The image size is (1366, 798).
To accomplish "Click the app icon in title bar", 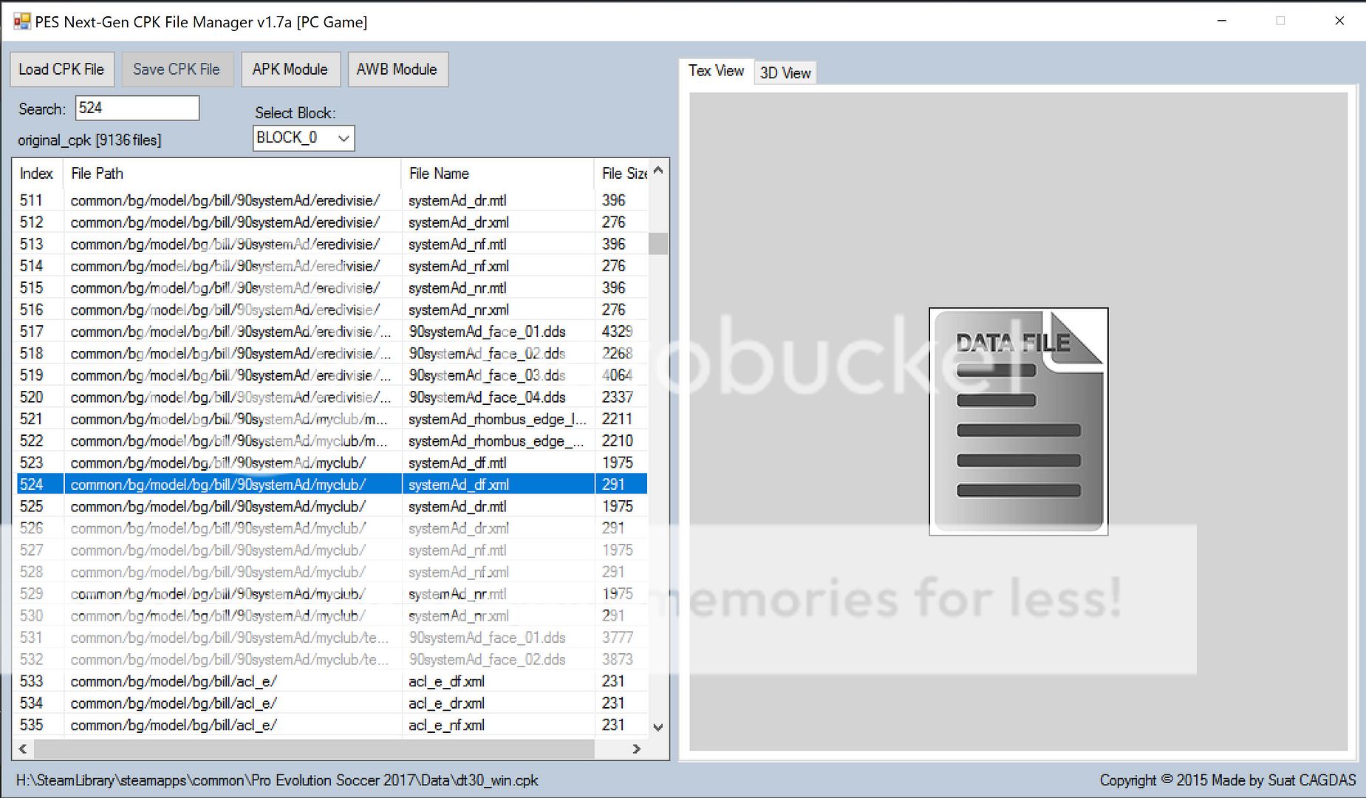I will coord(21,21).
